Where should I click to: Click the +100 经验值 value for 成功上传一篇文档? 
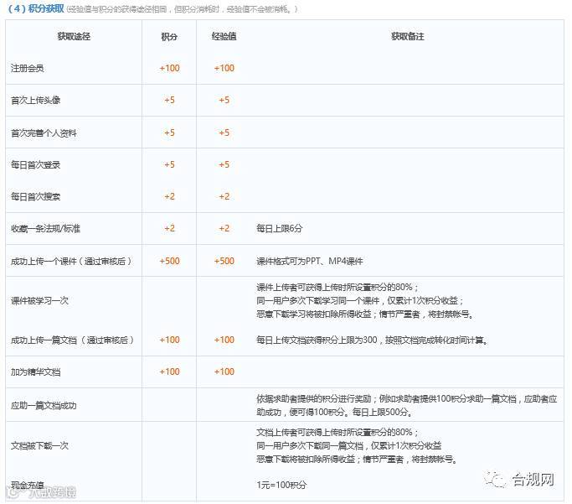tap(224, 340)
